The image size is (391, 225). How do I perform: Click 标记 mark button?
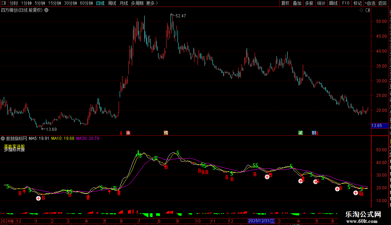pyautogui.click(x=357, y=3)
